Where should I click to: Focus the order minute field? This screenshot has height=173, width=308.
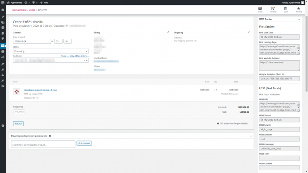[67, 41]
